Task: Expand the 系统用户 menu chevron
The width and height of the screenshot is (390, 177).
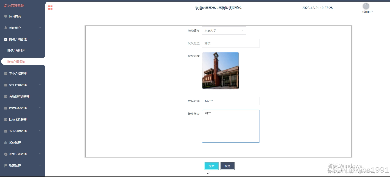Action: coord(40,28)
